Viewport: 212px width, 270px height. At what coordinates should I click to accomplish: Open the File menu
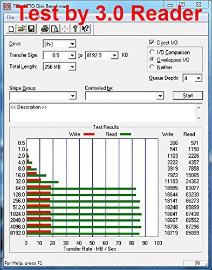(10, 17)
